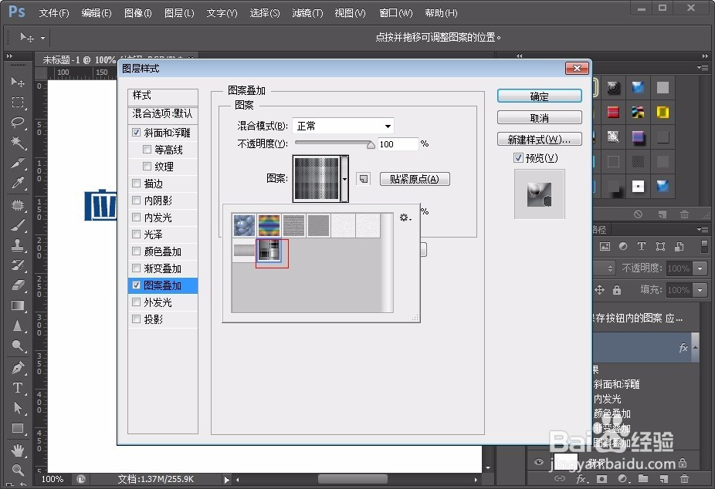Open 混合模式 正常 dropdown
Viewport: 715px width, 489px height.
[343, 126]
